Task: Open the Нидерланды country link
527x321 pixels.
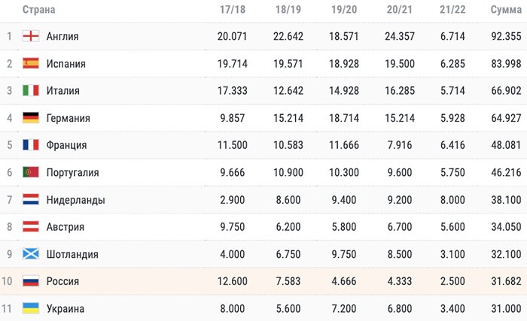Action: pos(75,200)
